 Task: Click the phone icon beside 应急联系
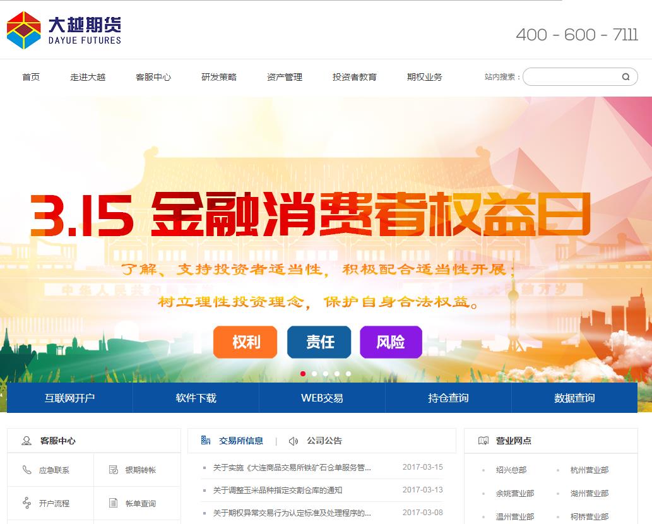coord(27,470)
